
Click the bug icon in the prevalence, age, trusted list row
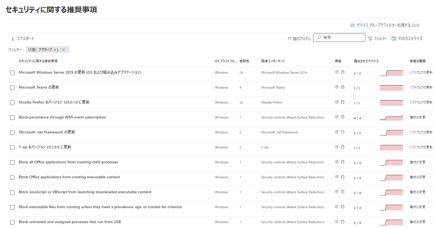click(x=342, y=207)
